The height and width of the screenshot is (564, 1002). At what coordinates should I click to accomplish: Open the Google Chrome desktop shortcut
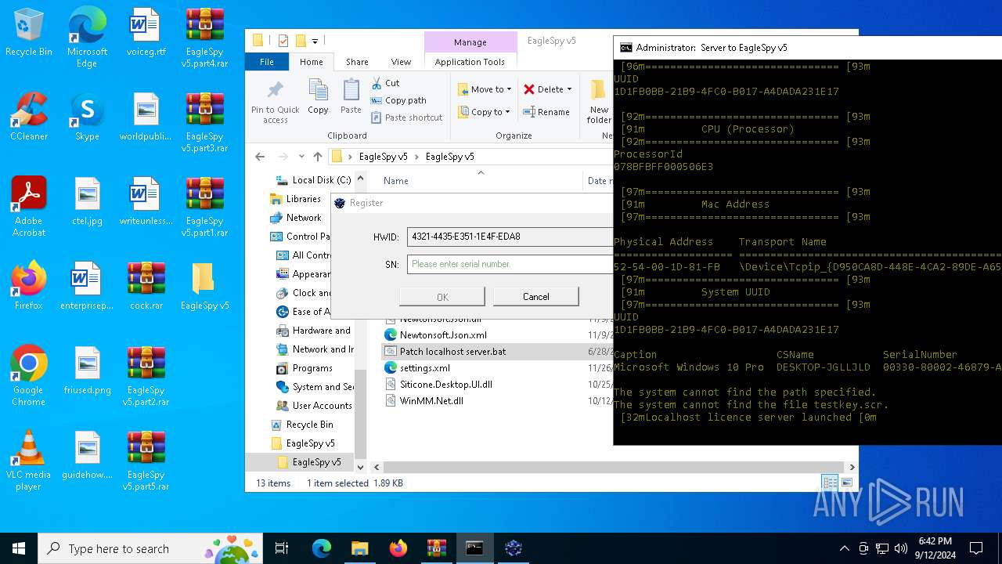[x=28, y=376]
